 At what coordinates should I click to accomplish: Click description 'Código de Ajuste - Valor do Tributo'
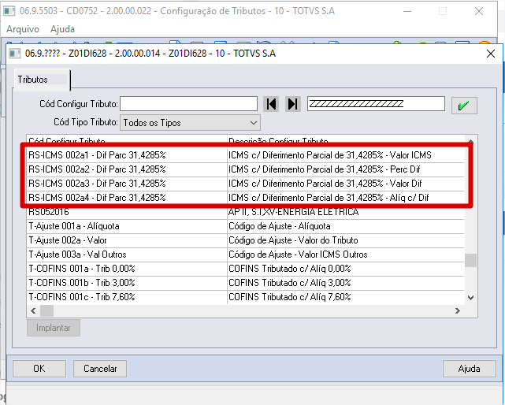tap(293, 240)
